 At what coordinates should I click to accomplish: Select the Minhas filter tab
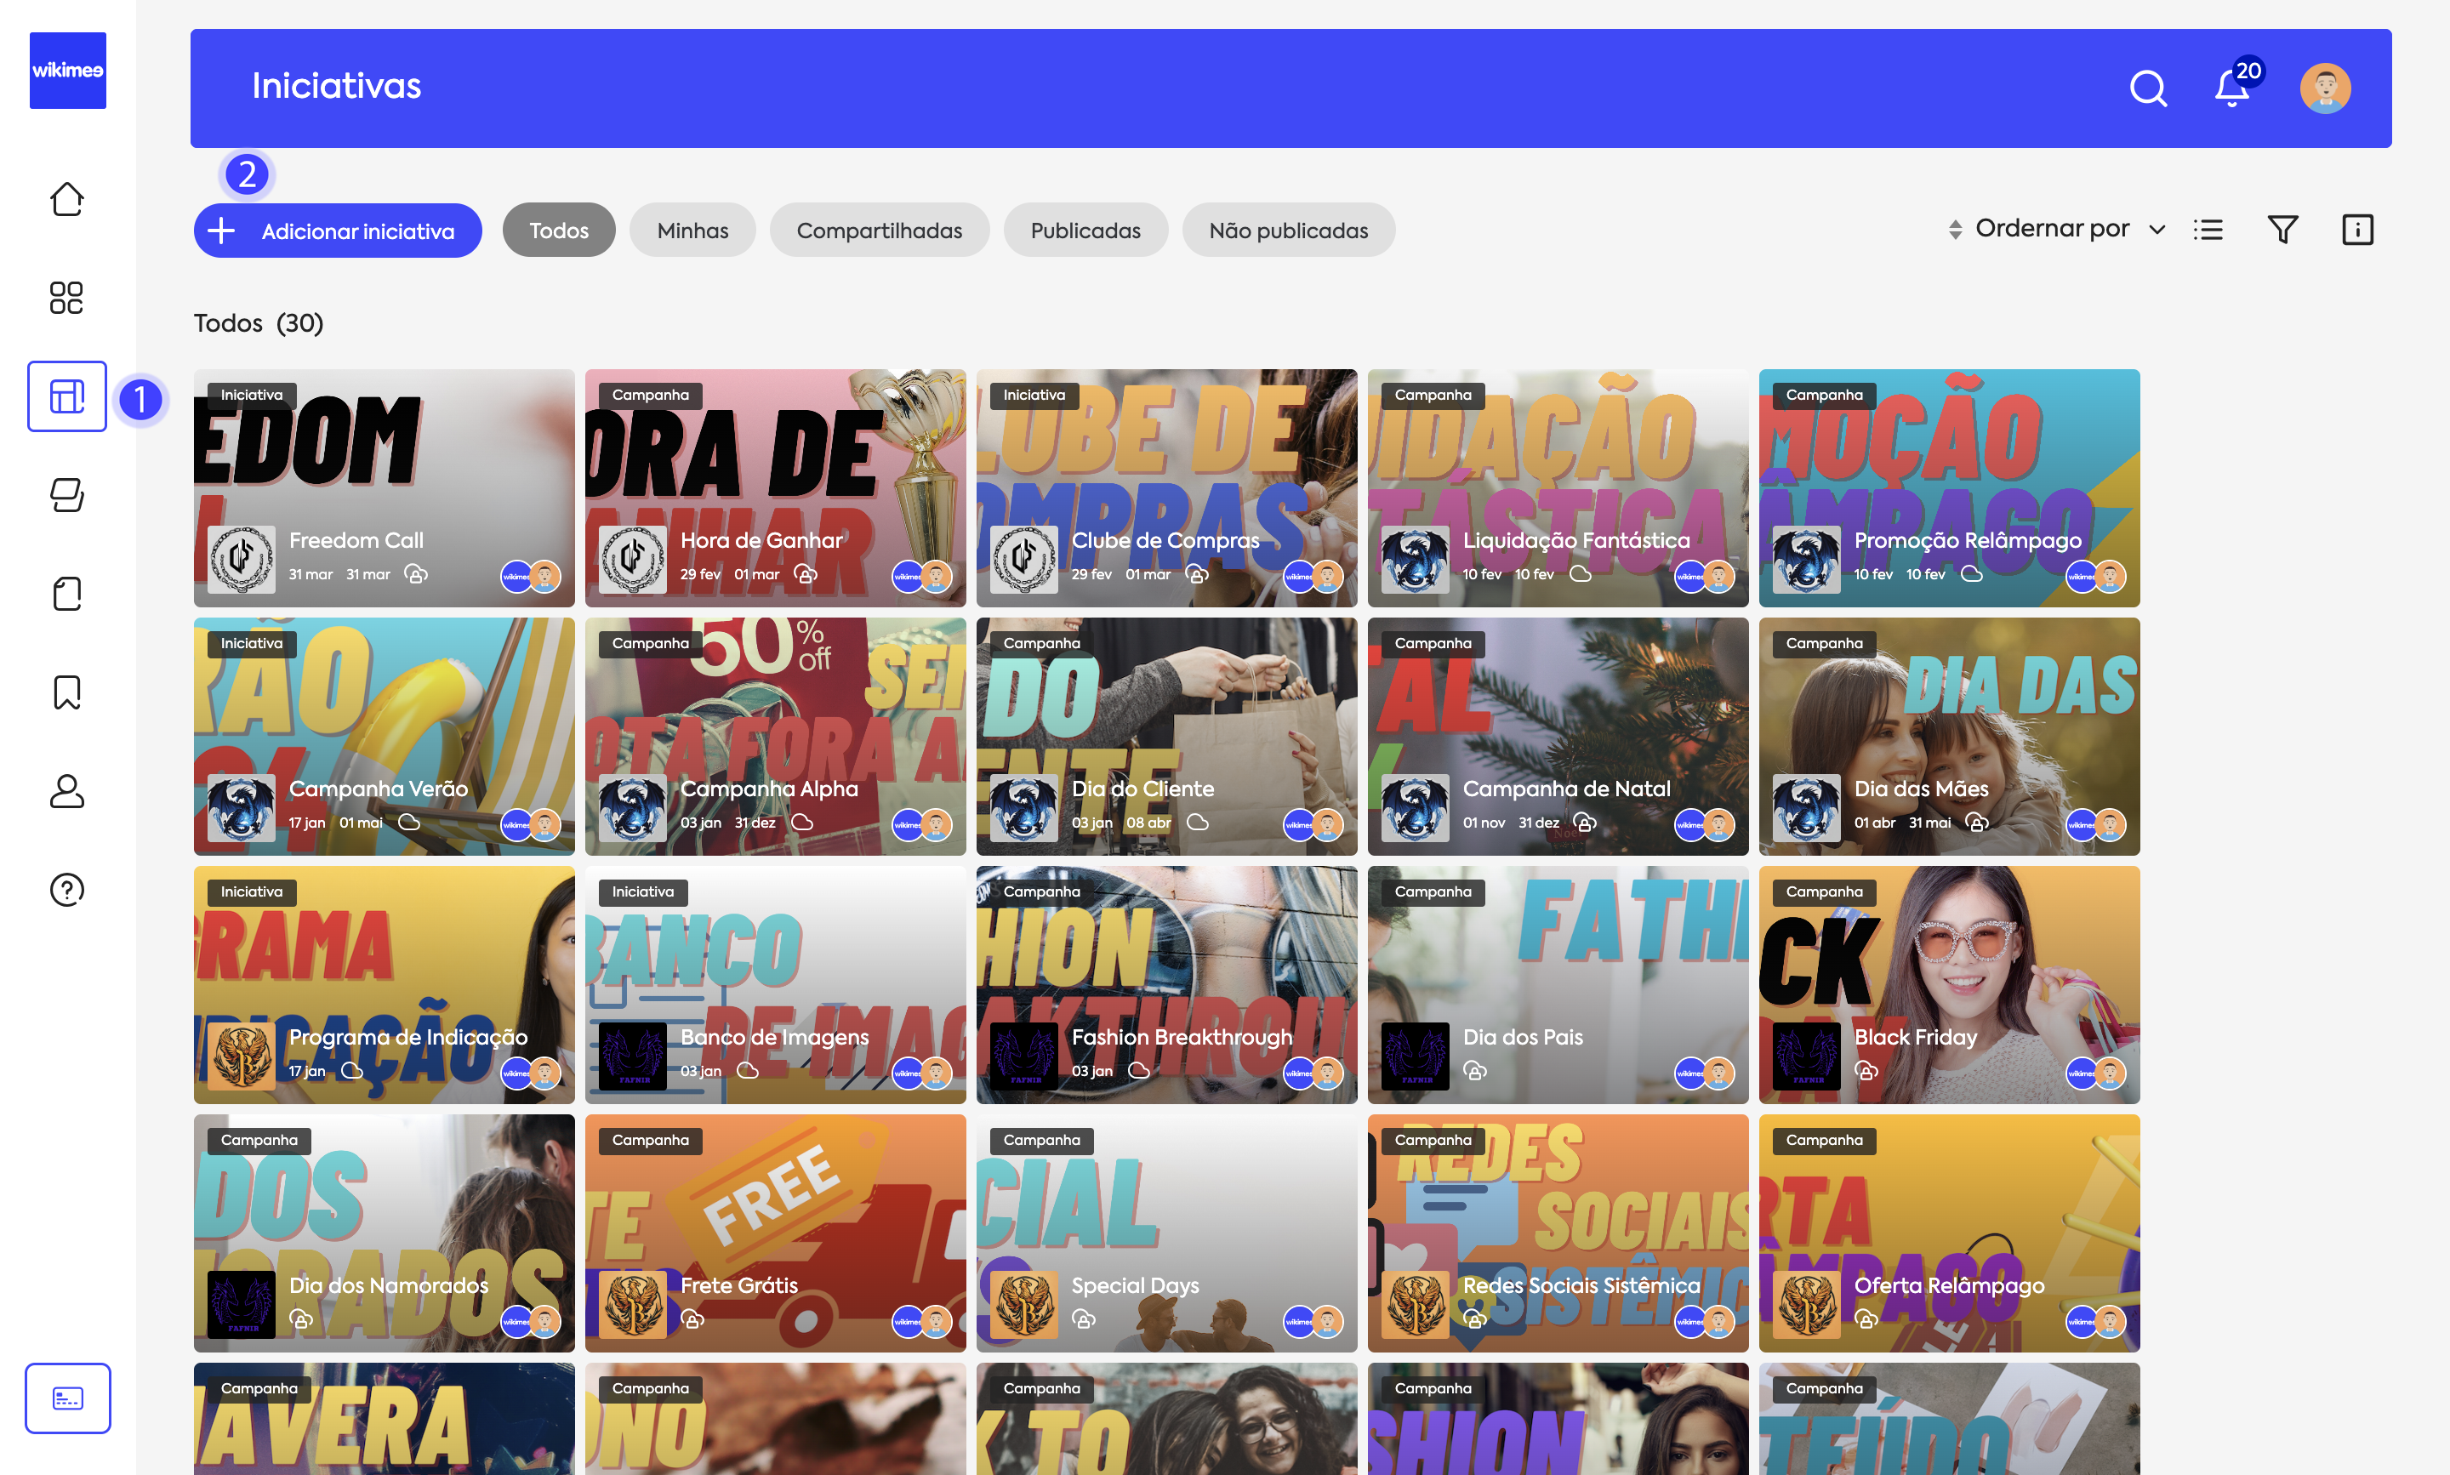click(692, 231)
